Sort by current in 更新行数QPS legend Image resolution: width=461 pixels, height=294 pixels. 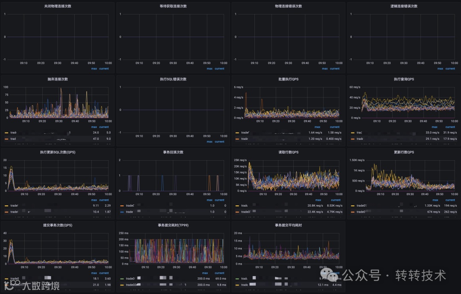(x=450, y=200)
